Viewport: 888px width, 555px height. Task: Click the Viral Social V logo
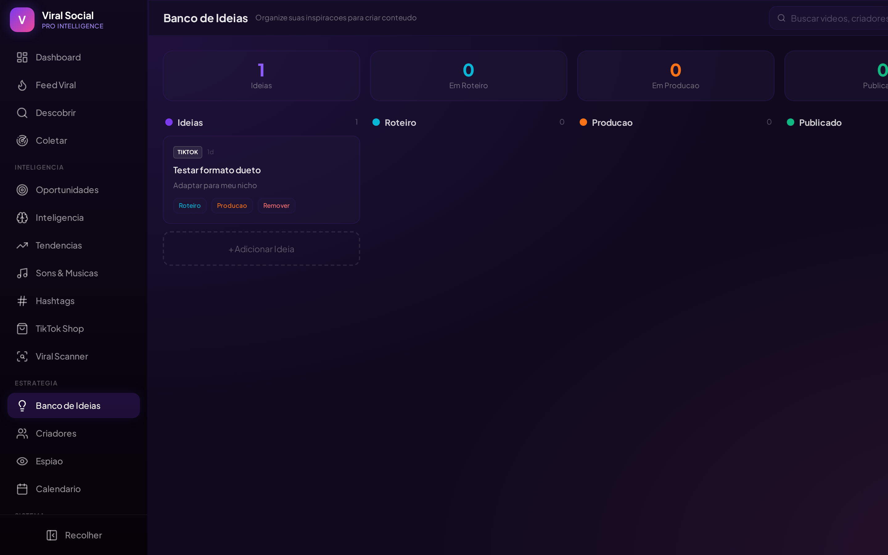click(x=22, y=20)
